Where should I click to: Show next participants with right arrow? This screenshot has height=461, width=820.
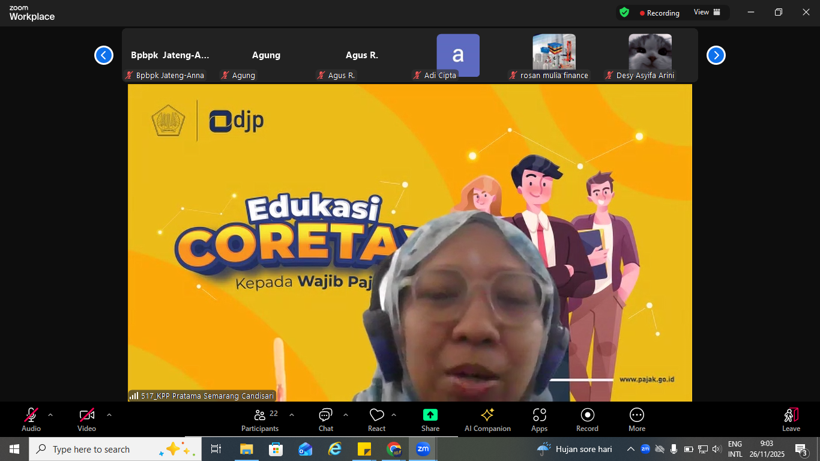[716, 55]
